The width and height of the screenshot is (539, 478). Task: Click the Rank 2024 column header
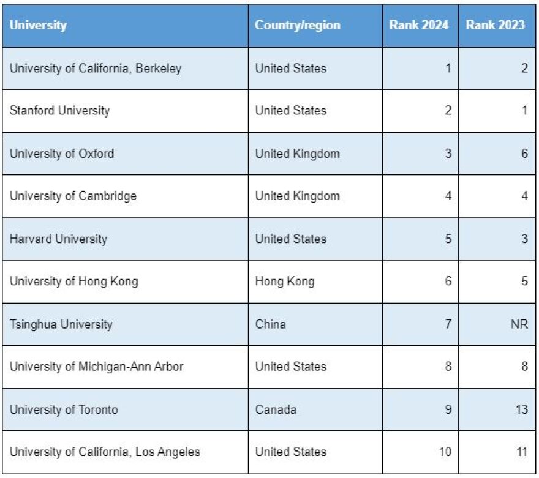tap(419, 26)
